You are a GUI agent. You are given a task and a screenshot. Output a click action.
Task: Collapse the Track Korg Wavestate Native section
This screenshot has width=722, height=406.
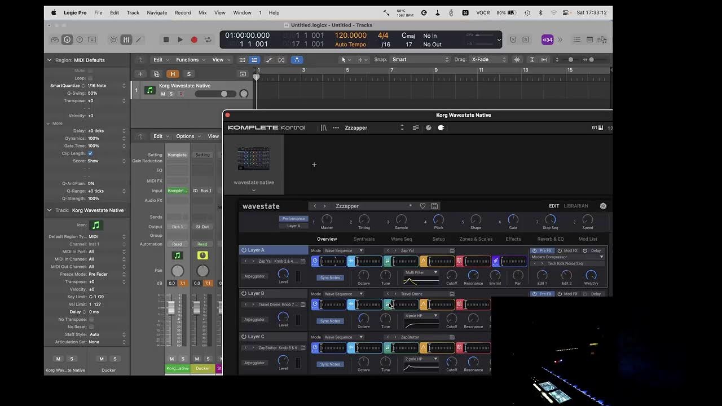[x=49, y=210]
